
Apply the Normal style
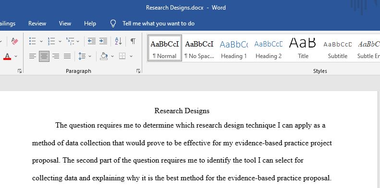click(x=165, y=48)
